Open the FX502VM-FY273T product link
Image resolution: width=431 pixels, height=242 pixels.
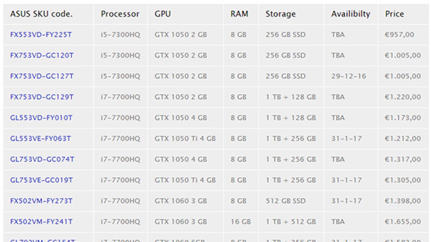[41, 201]
